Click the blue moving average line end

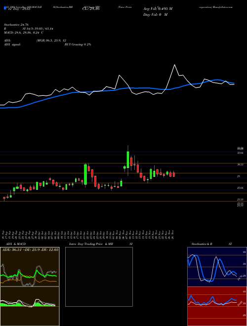coord(233,83)
